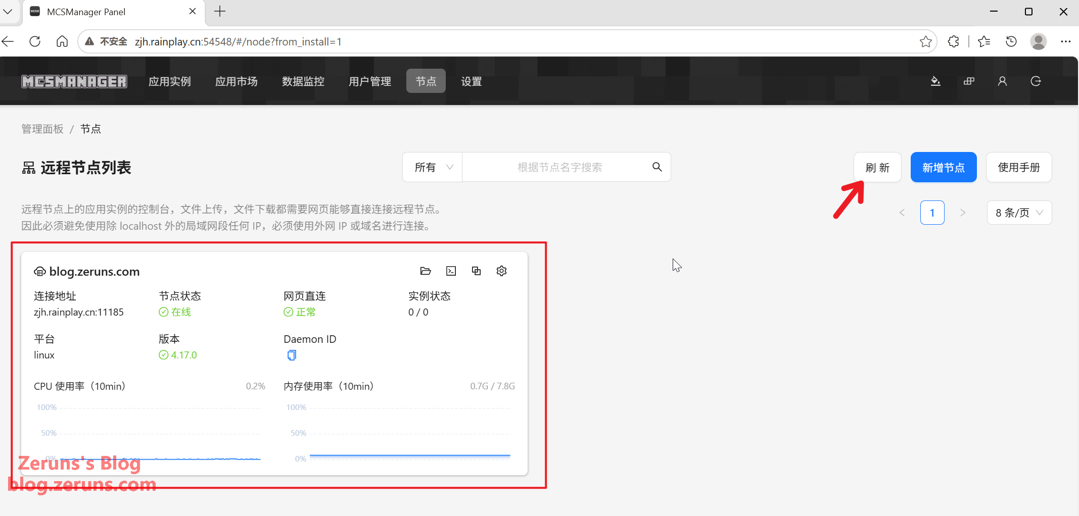Click the 0.7G / 7.8G memory value
This screenshot has width=1079, height=516.
[492, 386]
